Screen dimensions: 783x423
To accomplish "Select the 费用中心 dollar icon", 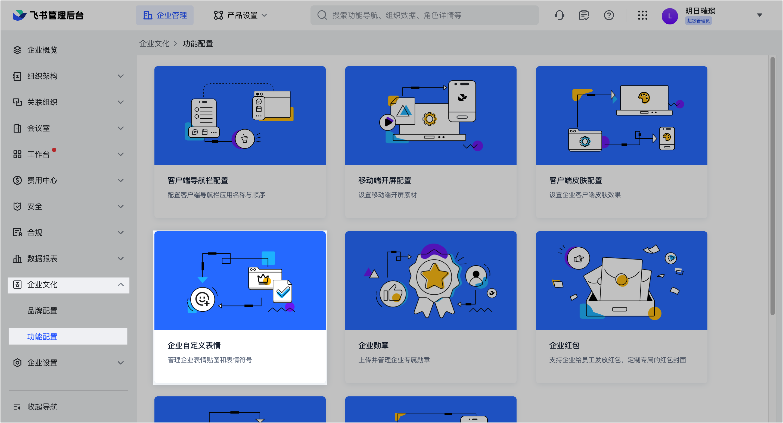I will pyautogui.click(x=17, y=180).
